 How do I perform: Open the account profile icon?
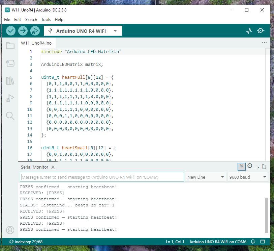pos(10,230)
